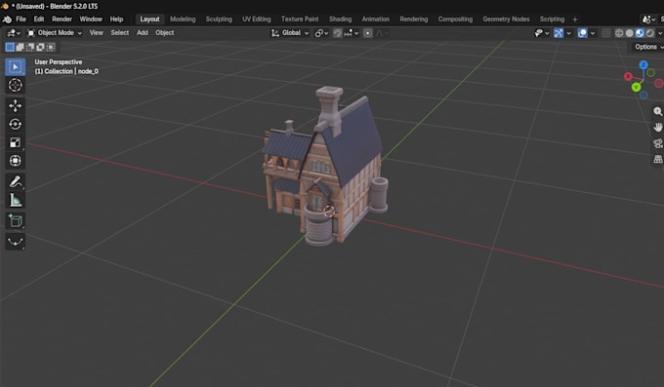
Task: Switch to the Texture Paint workspace tab
Action: (x=300, y=19)
